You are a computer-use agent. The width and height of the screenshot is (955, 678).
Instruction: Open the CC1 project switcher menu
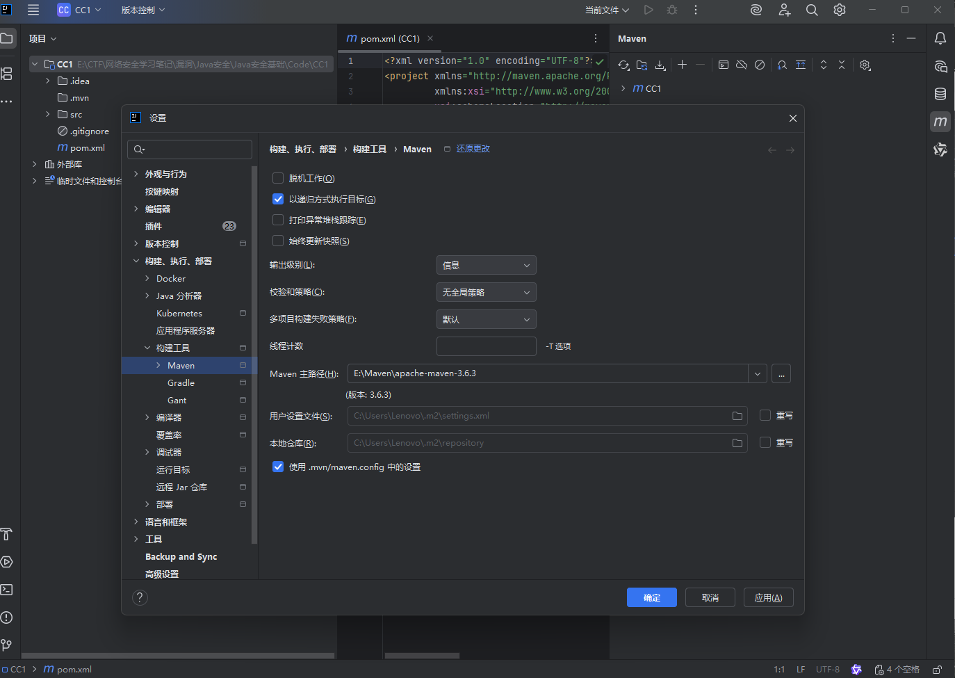click(x=80, y=10)
